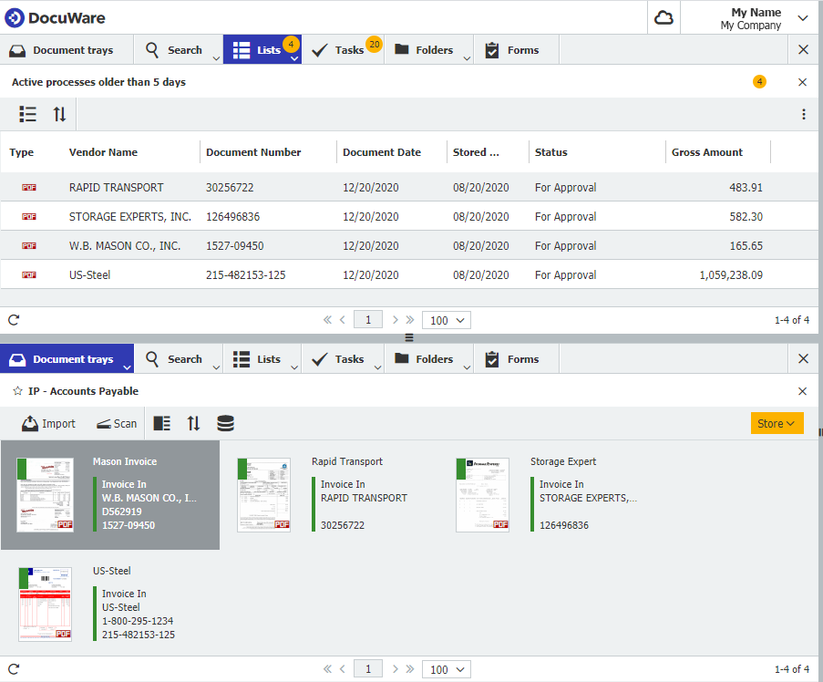The height and width of the screenshot is (682, 823).
Task: Expand the My Name account chevron
Action: coord(801,17)
